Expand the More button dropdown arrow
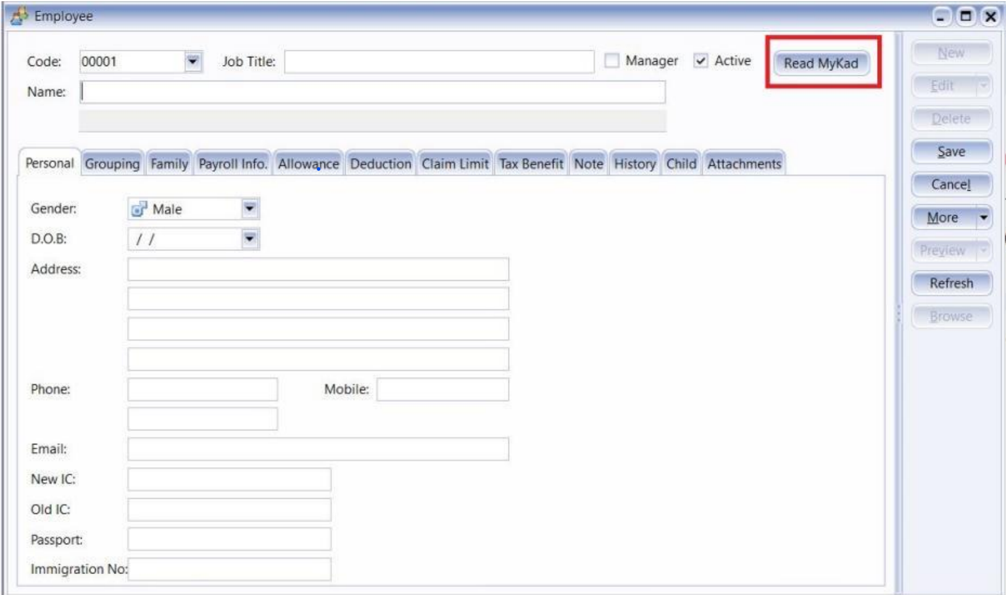 pyautogui.click(x=983, y=218)
